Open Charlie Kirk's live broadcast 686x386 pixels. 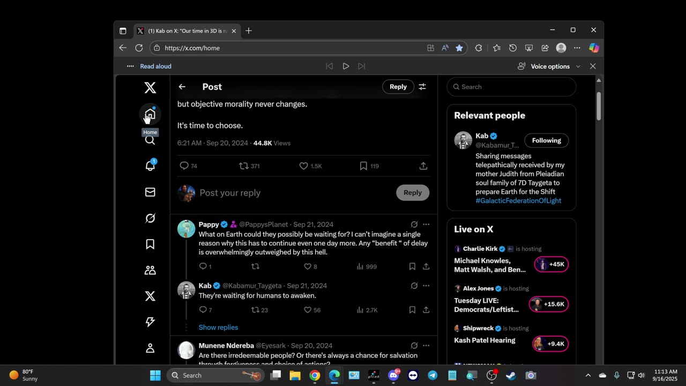click(x=511, y=261)
